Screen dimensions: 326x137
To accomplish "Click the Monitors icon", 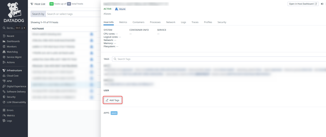I will point(4,46).
